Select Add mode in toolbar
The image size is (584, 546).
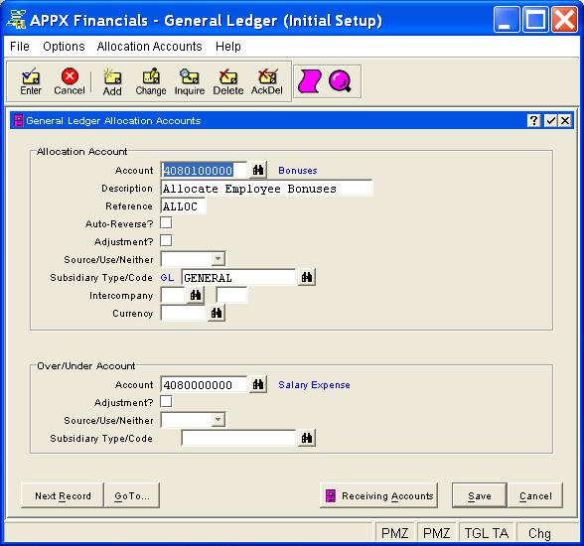(112, 81)
